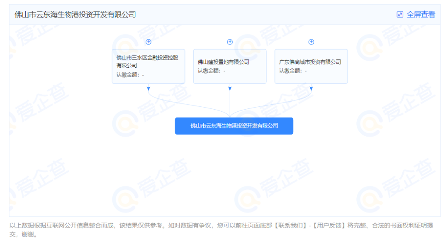Open the 全屏查看 fullscreen view link
The image size is (448, 243).
pyautogui.click(x=421, y=15)
